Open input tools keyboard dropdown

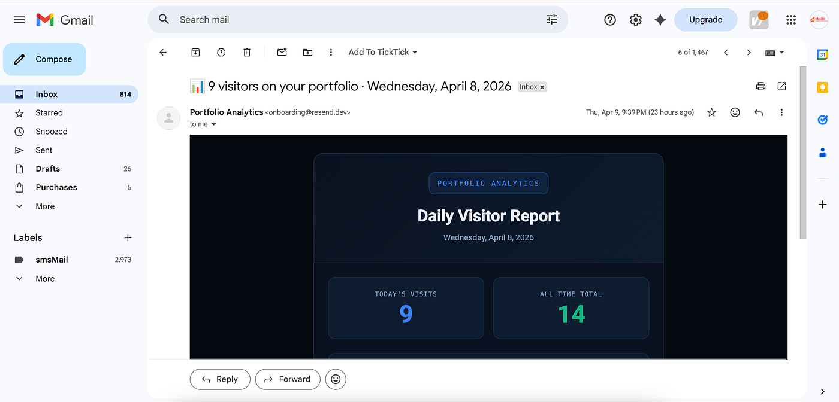point(775,53)
